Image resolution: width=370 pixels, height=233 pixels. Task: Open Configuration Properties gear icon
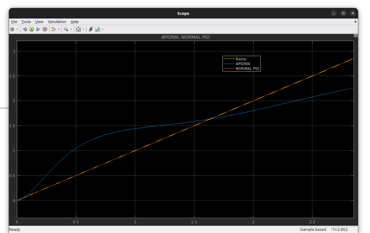[12, 29]
